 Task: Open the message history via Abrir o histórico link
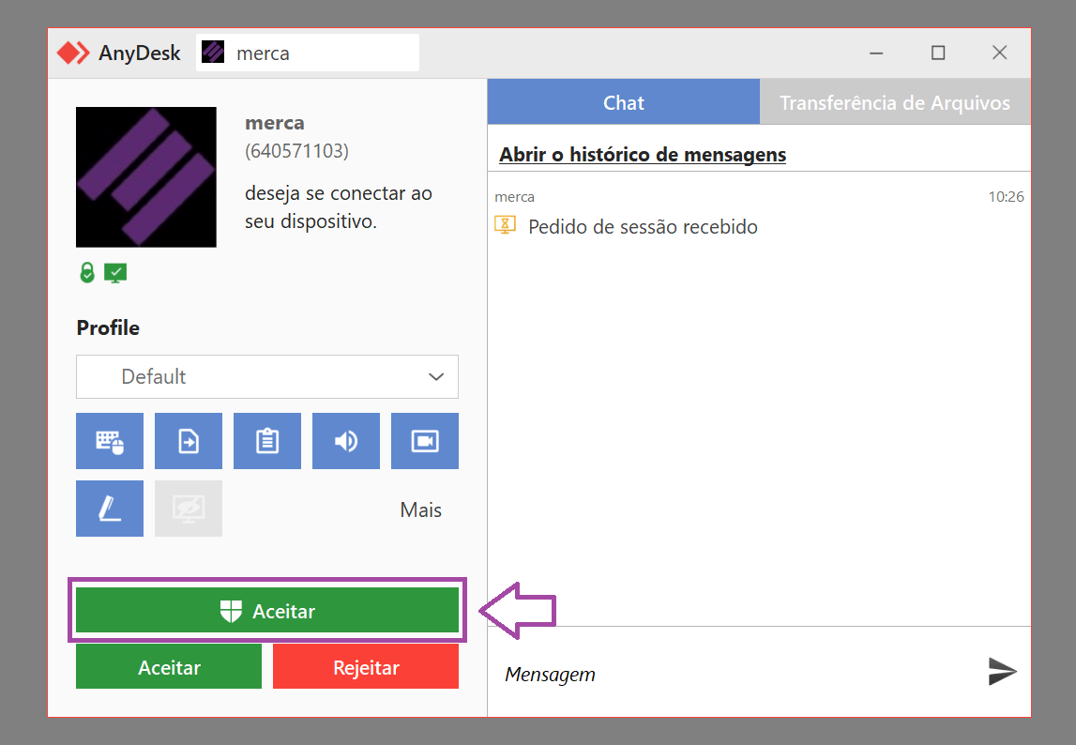click(x=642, y=154)
